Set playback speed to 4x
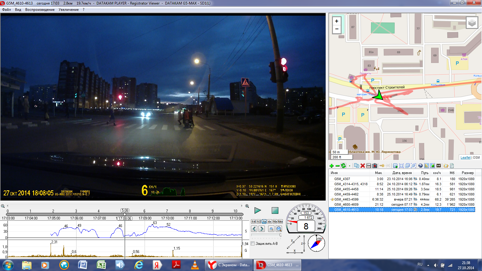 [270, 221]
